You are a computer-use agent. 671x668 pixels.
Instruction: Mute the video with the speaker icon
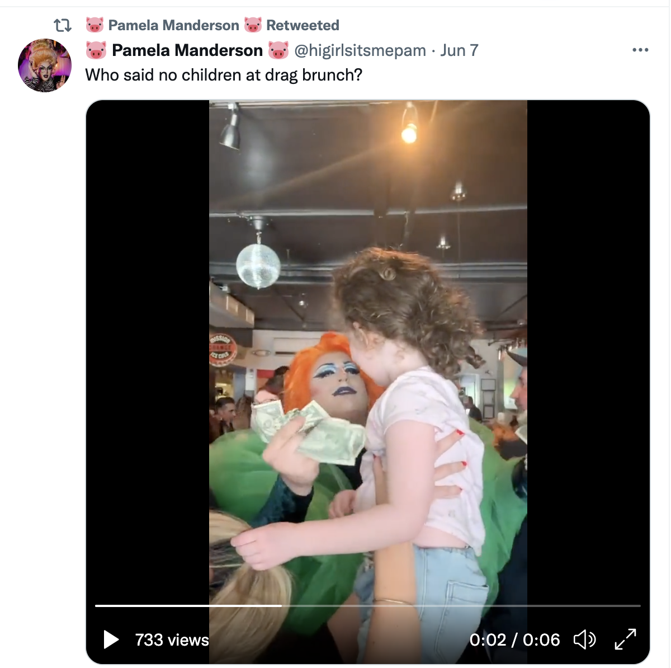click(584, 639)
